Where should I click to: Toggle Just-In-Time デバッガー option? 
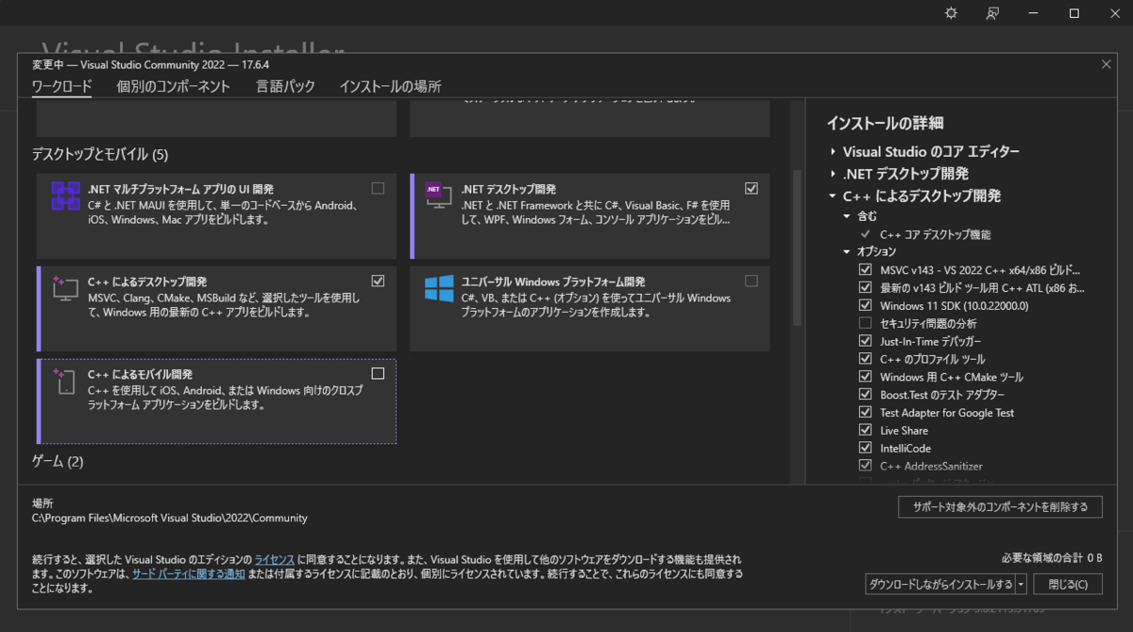coord(865,341)
